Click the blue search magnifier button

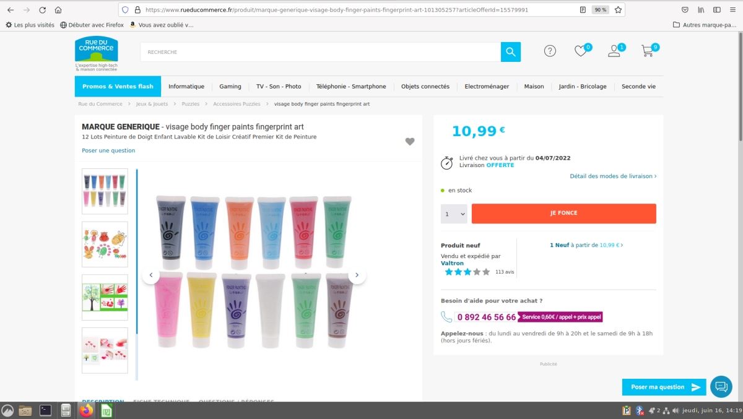[511, 52]
